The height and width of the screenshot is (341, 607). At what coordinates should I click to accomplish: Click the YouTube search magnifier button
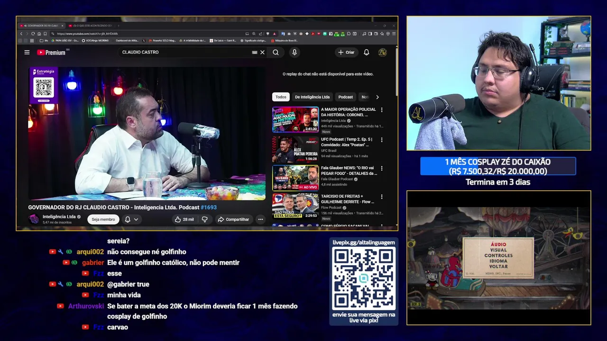[x=276, y=53]
